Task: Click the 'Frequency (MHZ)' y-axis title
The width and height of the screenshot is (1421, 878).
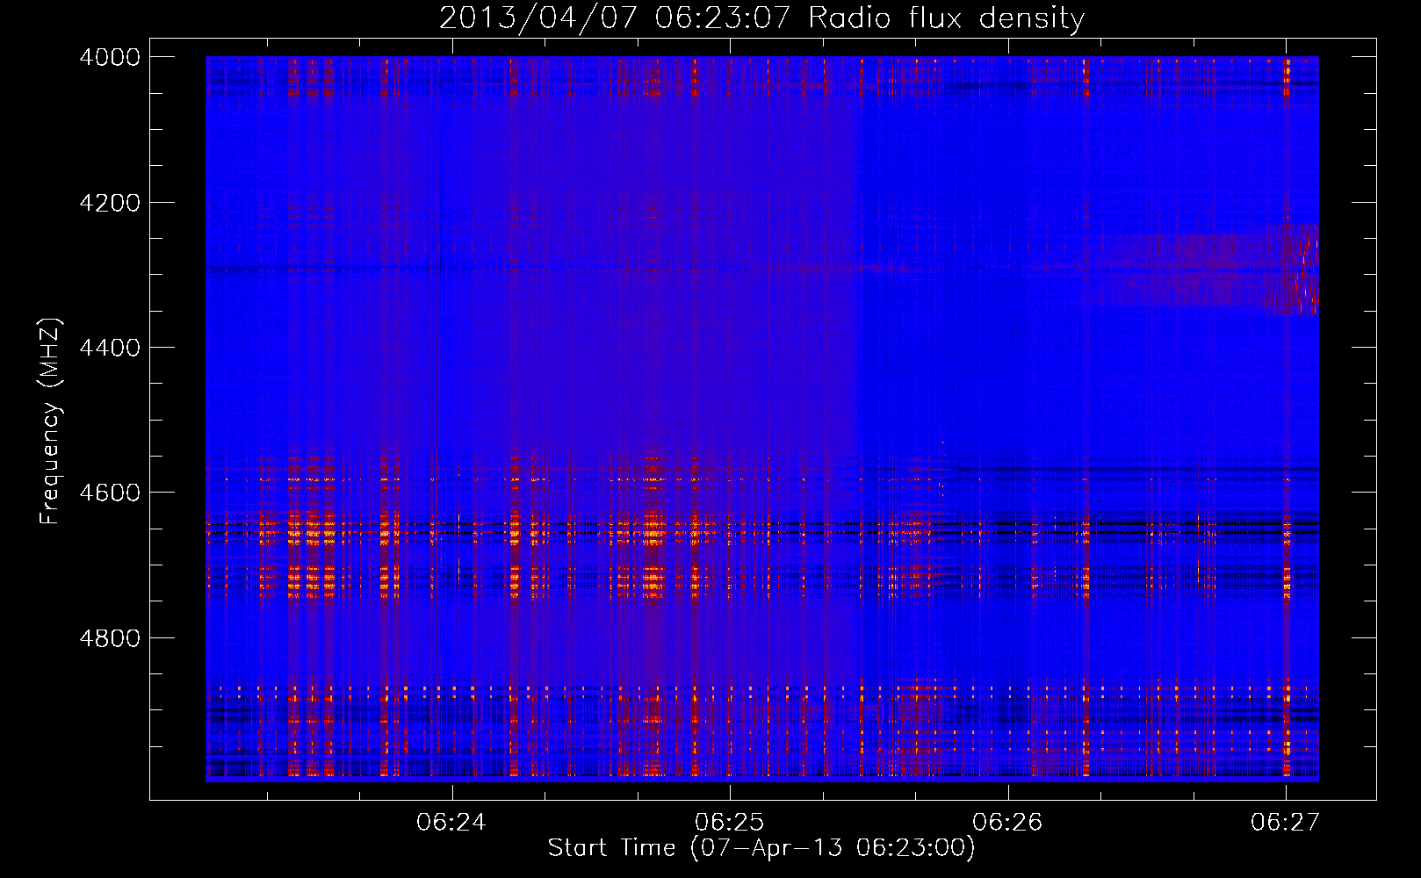Action: (x=51, y=421)
